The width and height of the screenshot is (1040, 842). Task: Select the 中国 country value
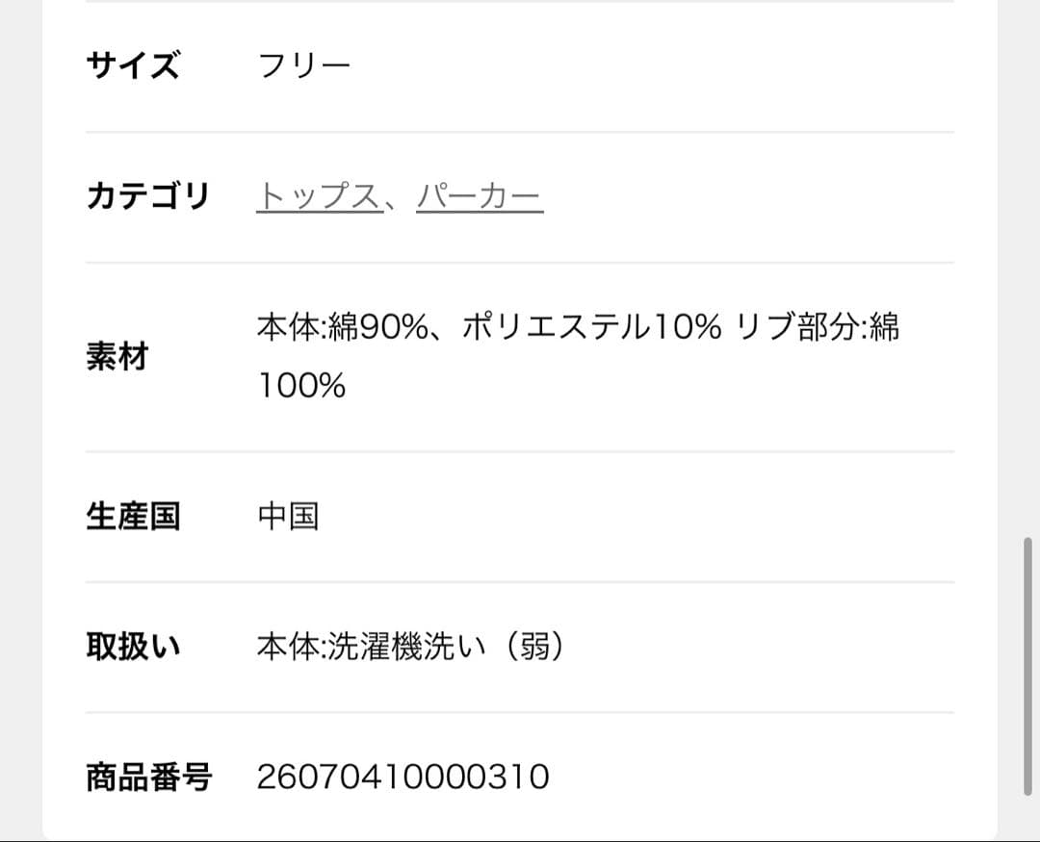pyautogui.click(x=288, y=517)
